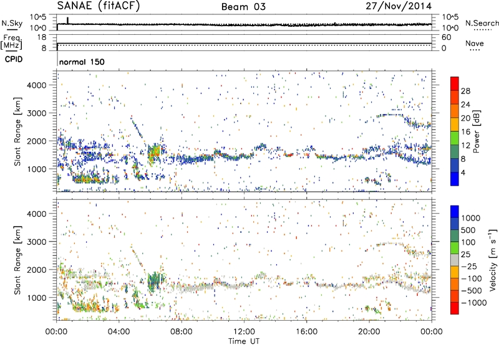The image size is (499, 345).
Task: Click the 20 tick on the Power colorbar
Action: pos(465,118)
